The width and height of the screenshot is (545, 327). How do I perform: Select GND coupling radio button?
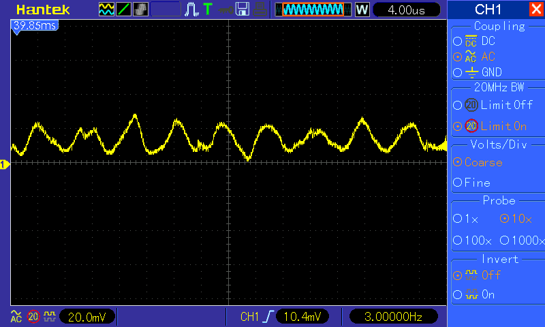point(457,72)
